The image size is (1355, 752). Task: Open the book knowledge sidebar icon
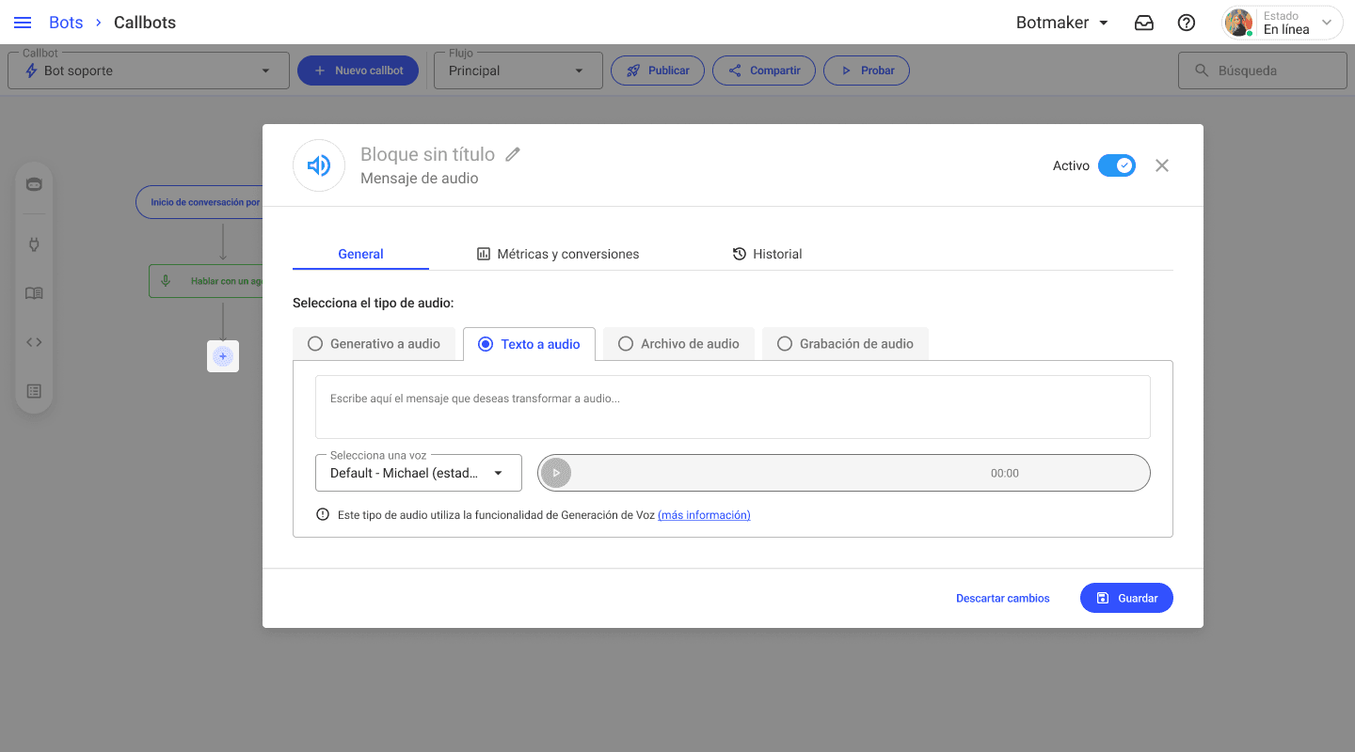[34, 293]
